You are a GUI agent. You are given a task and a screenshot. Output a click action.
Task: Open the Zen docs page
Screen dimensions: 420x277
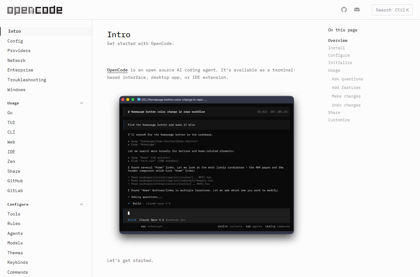point(11,161)
